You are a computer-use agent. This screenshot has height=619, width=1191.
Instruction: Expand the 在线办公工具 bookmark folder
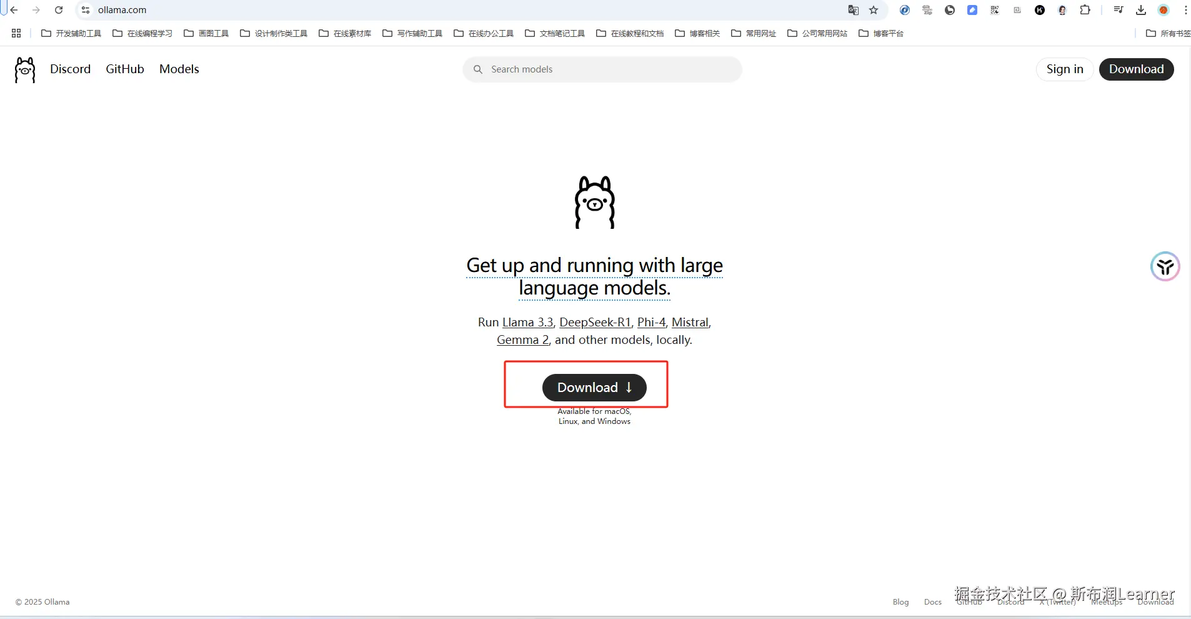[484, 33]
